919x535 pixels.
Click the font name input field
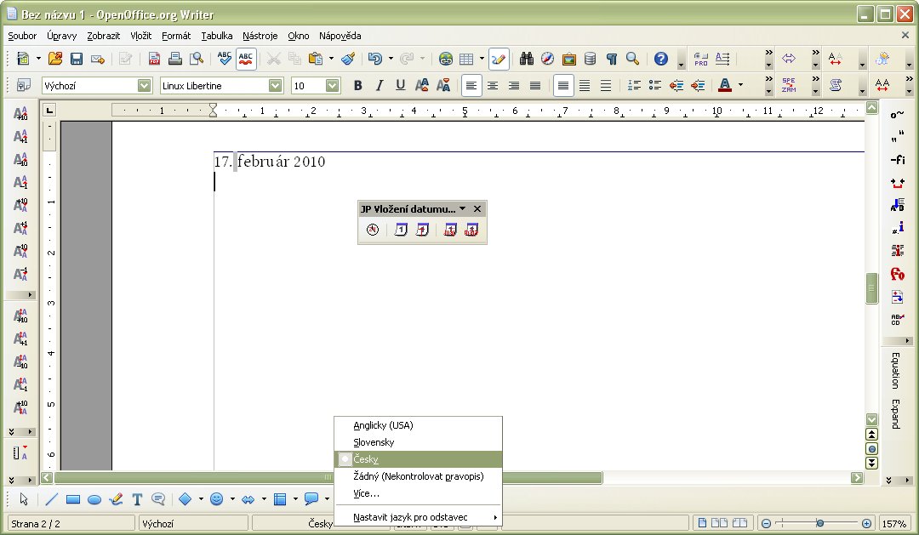point(214,86)
